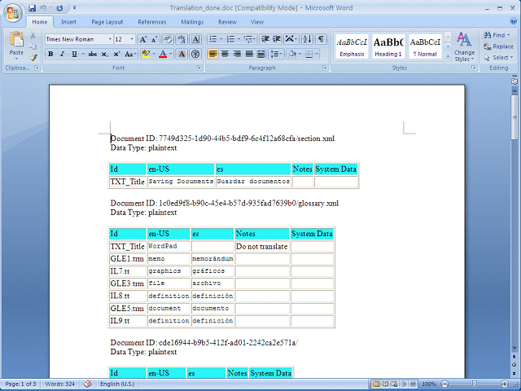Click the Zoom Out minus button
This screenshot has height=391, width=521.
(x=445, y=384)
